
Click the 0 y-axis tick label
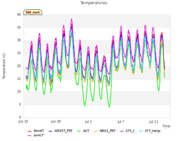[x=20, y=117]
